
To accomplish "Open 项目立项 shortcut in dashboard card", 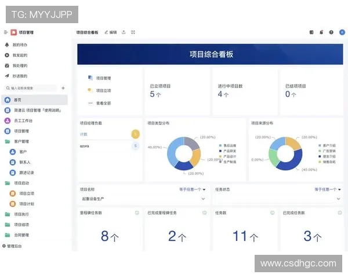I will tap(99, 90).
